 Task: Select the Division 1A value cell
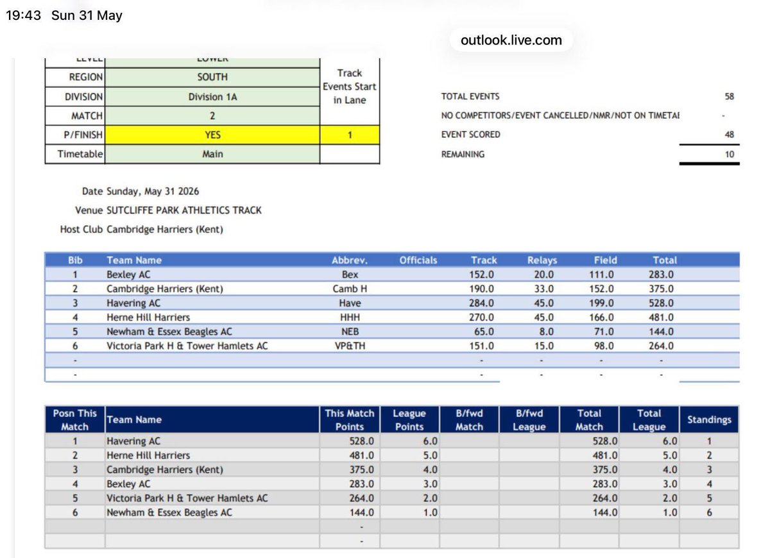pyautogui.click(x=212, y=97)
